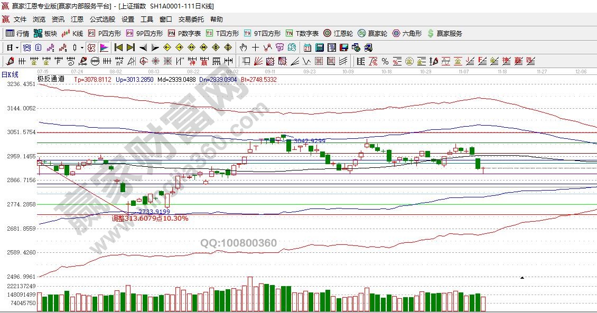Jump to first bar arrow icon
597x313 pixels.
pos(118,48)
